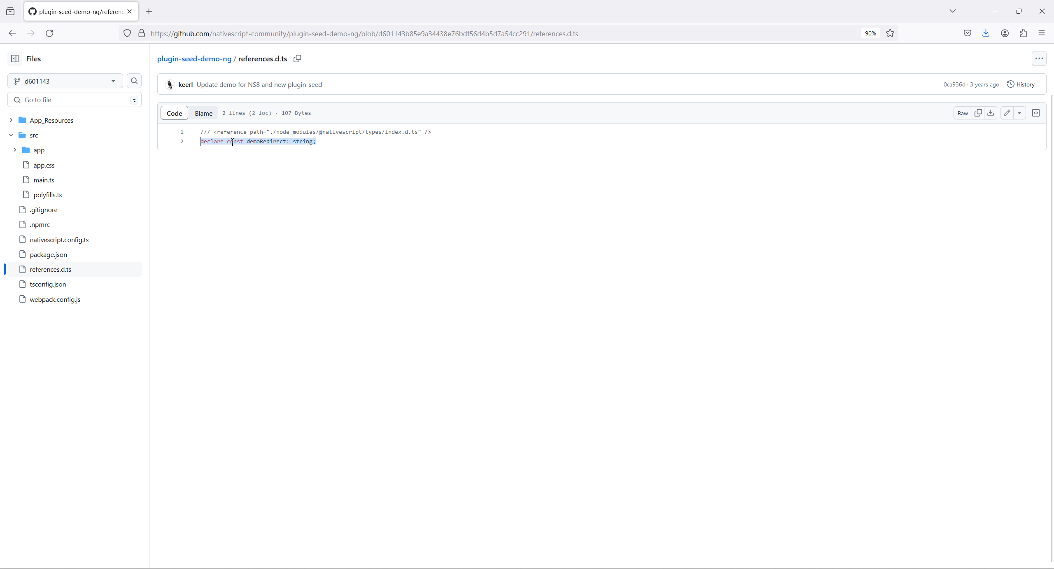Collapse the Files tree side panel
This screenshot has width=1054, height=569.
pyautogui.click(x=15, y=58)
